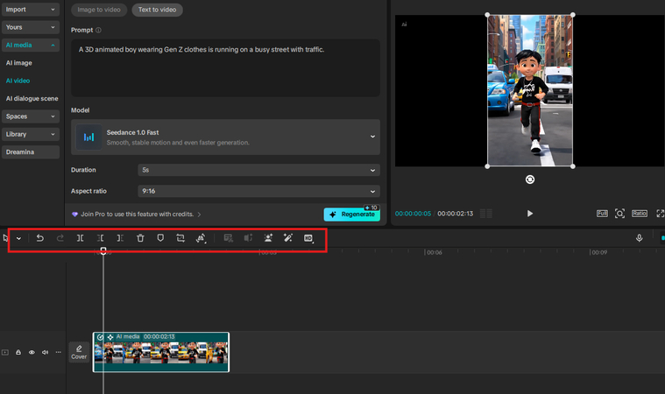Add a marker with the shield icon
The image size is (665, 394).
tap(160, 238)
